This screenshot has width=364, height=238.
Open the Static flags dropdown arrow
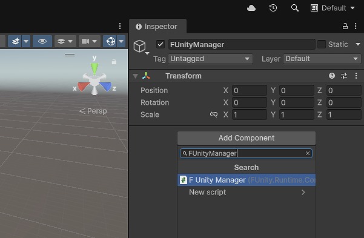point(358,44)
